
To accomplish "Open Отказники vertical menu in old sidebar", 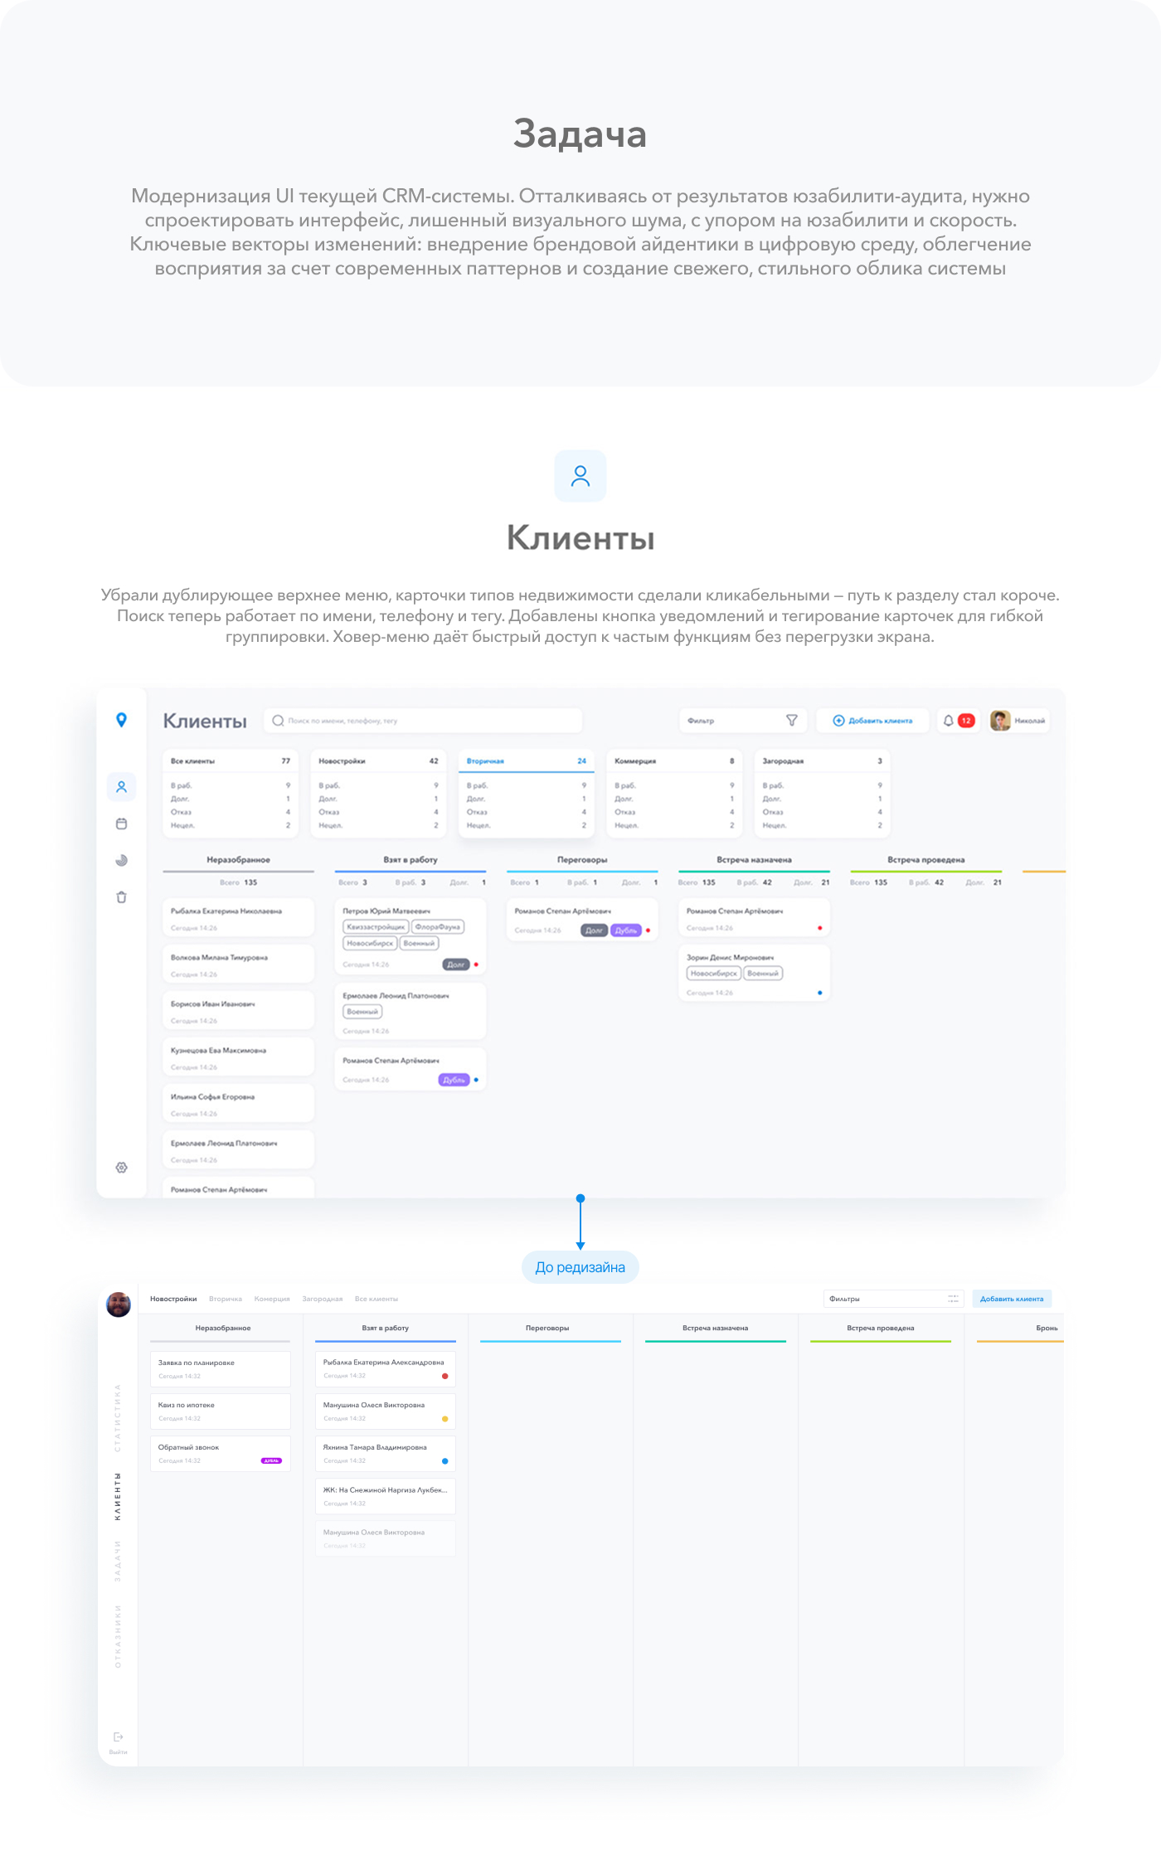I will 118,1636.
